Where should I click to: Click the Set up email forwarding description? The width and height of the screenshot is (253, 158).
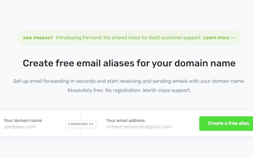pos(129,81)
